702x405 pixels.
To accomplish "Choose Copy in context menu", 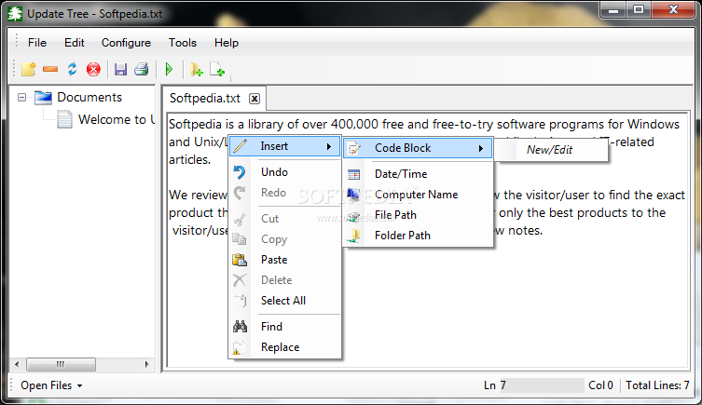I will [x=285, y=239].
